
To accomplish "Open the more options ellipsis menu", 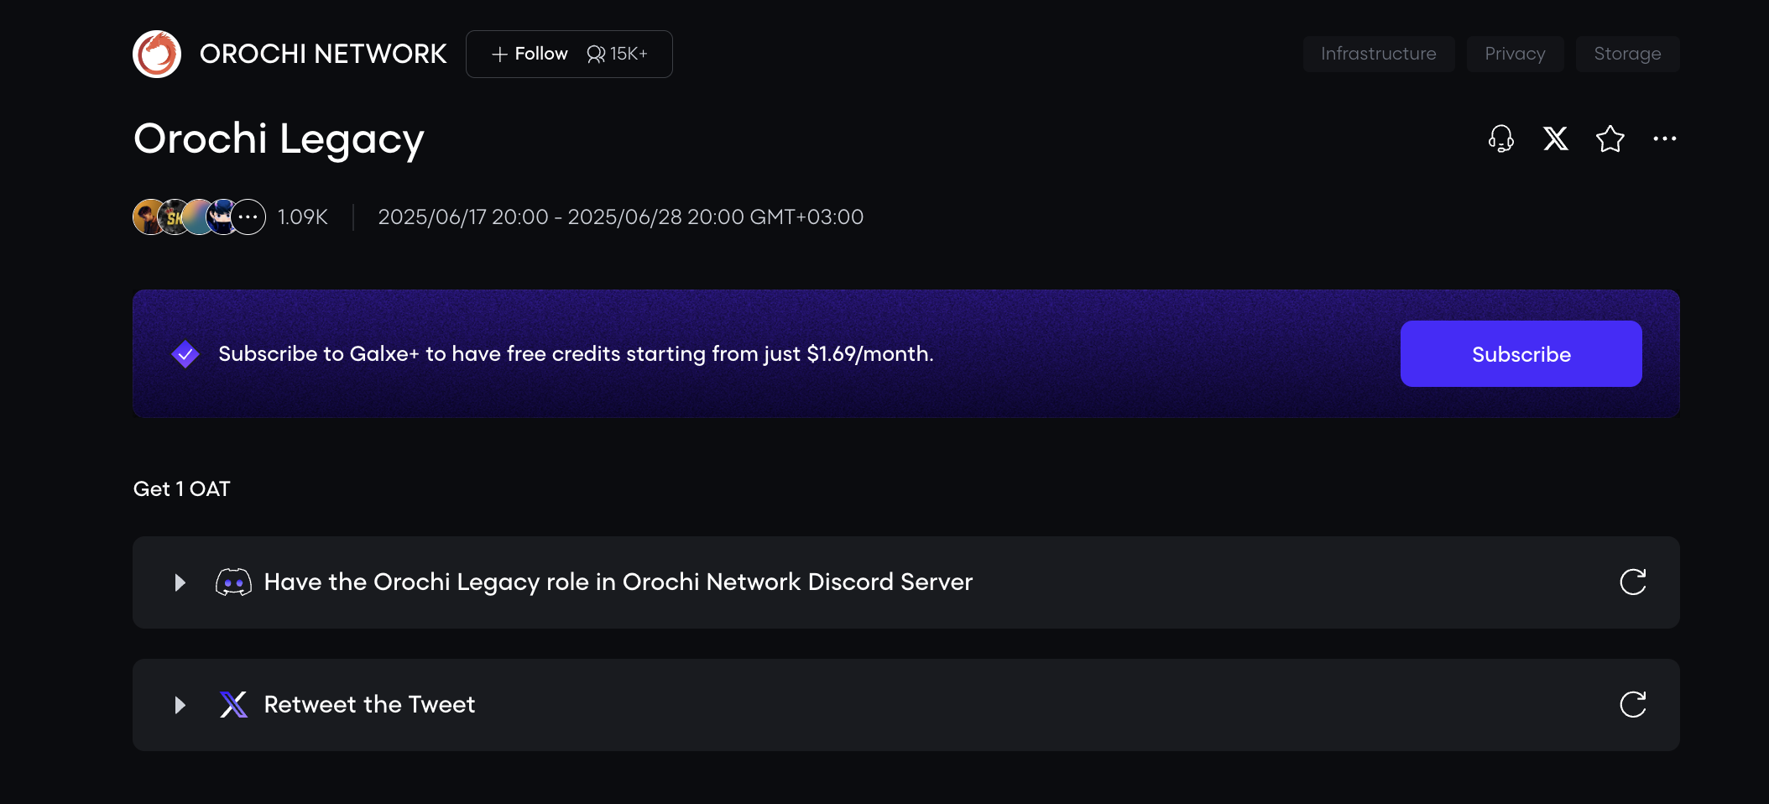I will [1665, 138].
